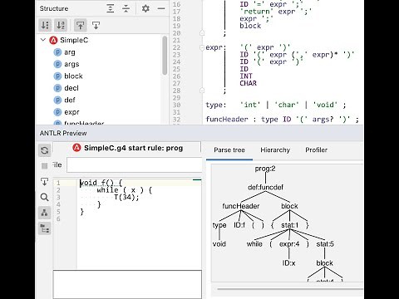
Task: Click the 'T(34);' line in input
Action: [x=126, y=197]
